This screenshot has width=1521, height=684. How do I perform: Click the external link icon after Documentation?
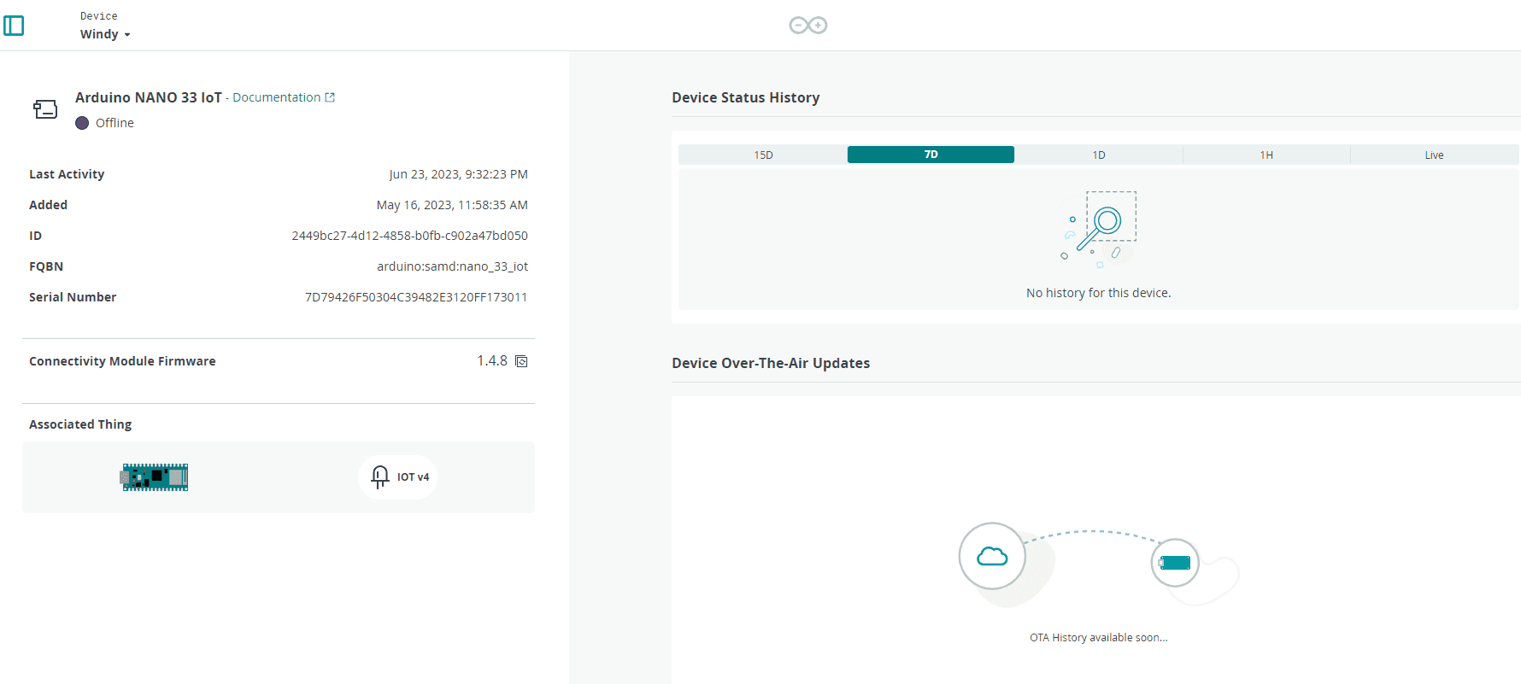(x=331, y=97)
